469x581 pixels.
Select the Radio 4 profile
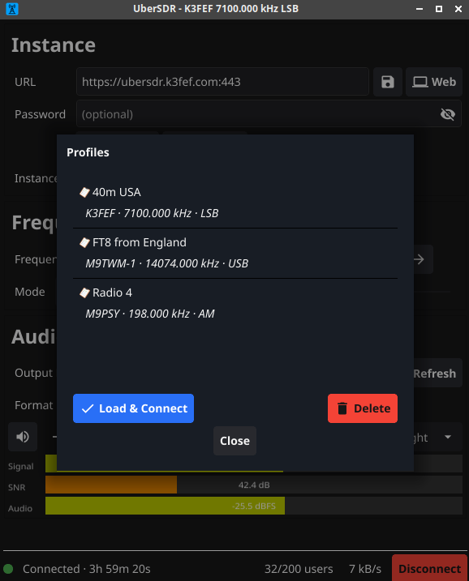(x=235, y=304)
